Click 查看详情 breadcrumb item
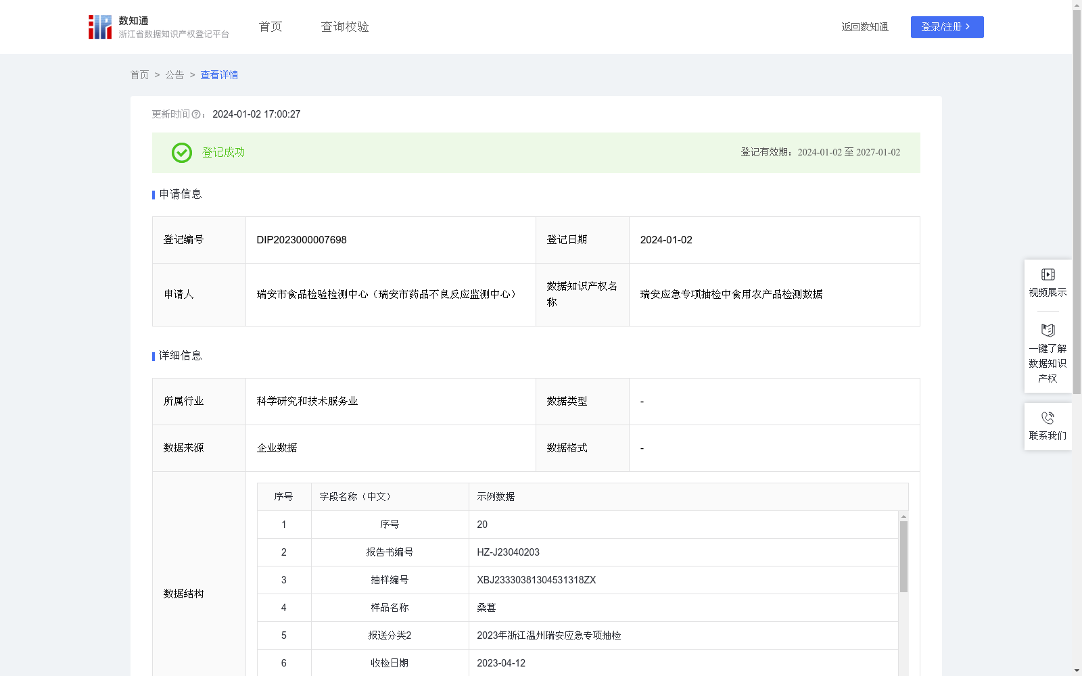1082x676 pixels. point(219,75)
